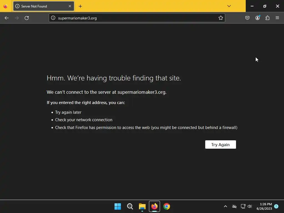
Task: Click 'Check your network connection' bullet
Action: [x=84, y=120]
